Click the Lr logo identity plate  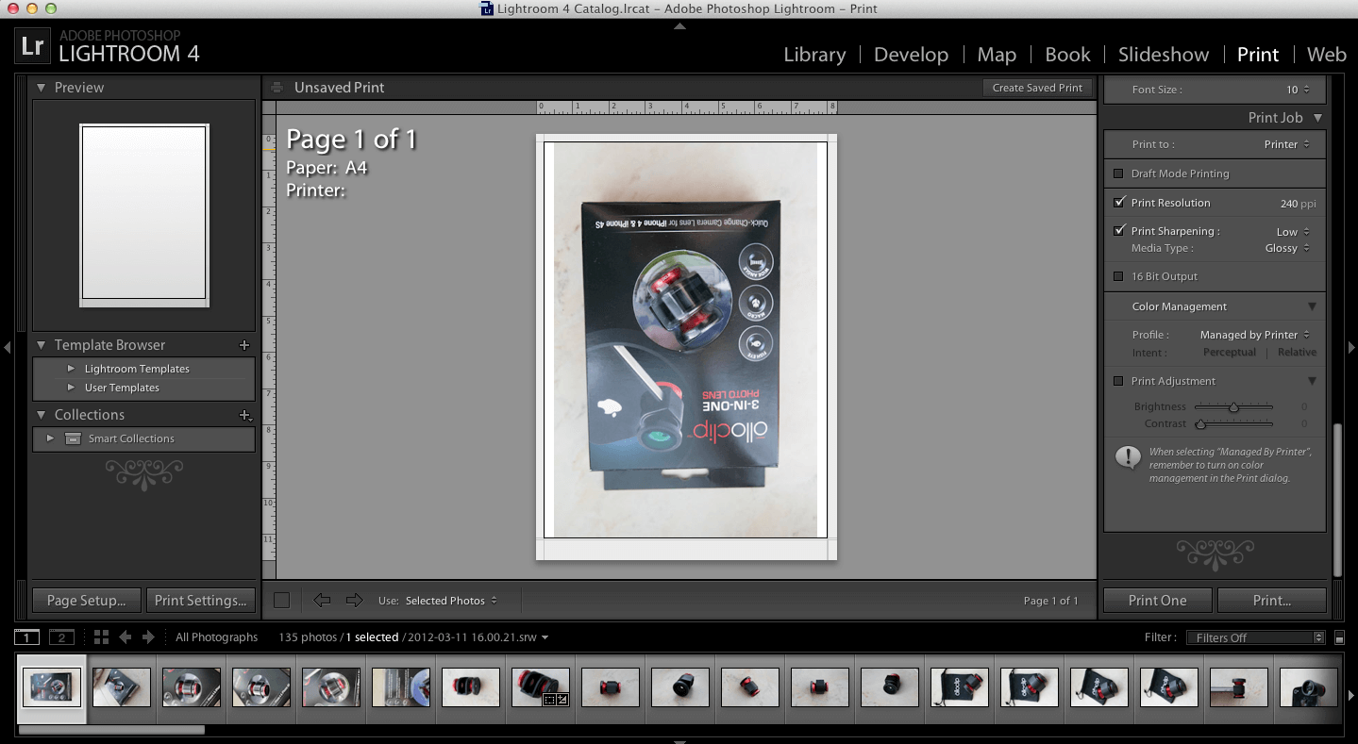click(x=32, y=46)
